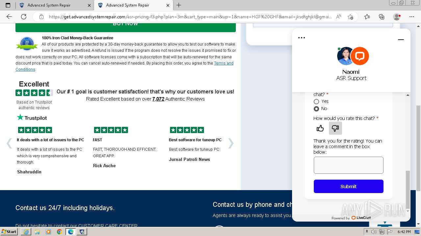Image resolution: width=421 pixels, height=236 pixels.
Task: Open File Explorer from taskbar
Action: coord(37,232)
